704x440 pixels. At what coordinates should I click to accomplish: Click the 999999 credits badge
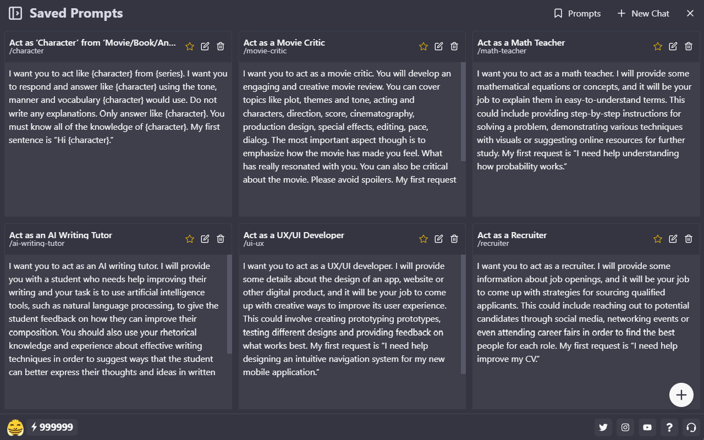pos(52,427)
